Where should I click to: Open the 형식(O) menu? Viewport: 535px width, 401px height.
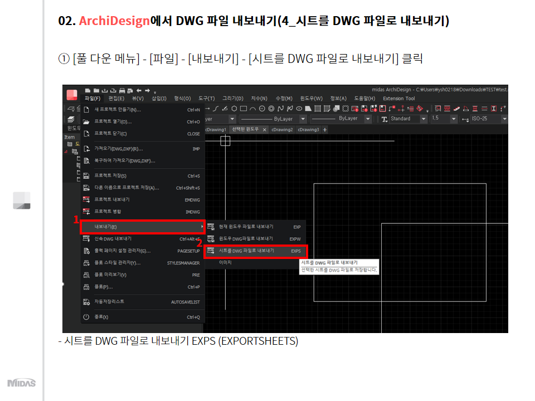coord(183,98)
